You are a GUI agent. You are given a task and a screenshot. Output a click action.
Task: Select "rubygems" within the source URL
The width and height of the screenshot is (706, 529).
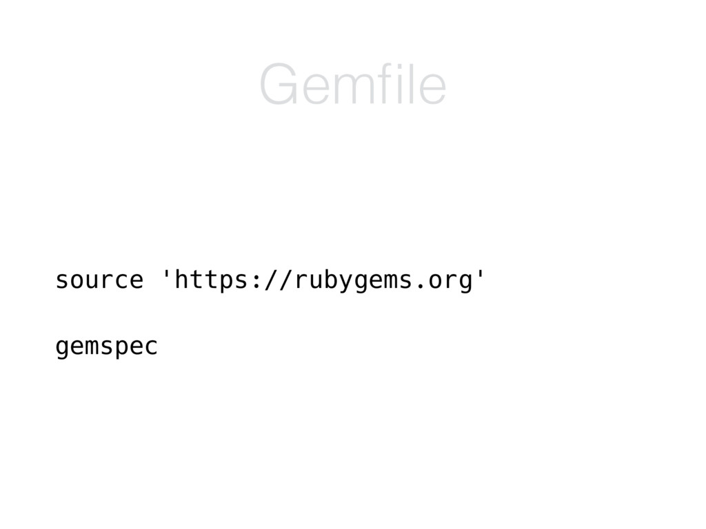pyautogui.click(x=353, y=281)
